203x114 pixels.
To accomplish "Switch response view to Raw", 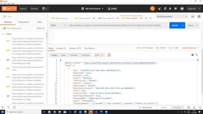I will tap(63, 55).
